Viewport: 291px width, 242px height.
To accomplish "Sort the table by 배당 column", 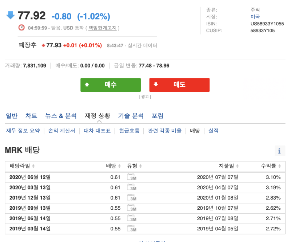I will pos(120,166).
